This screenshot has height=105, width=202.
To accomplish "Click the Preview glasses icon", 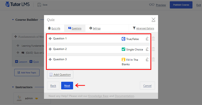I will tap(152, 5).
